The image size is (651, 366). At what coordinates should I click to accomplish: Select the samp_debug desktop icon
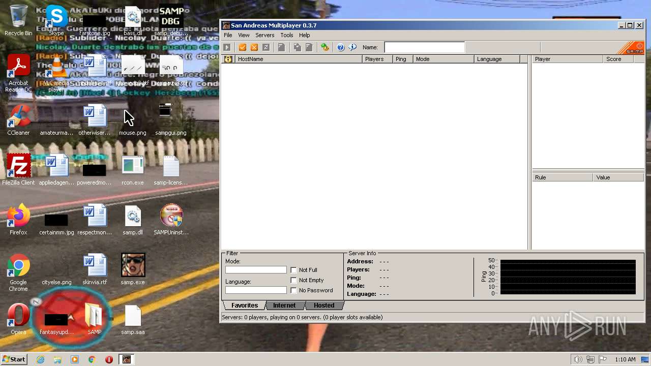(171, 20)
